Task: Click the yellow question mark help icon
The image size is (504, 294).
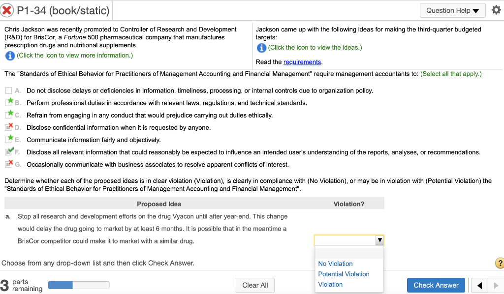Action: click(500, 263)
